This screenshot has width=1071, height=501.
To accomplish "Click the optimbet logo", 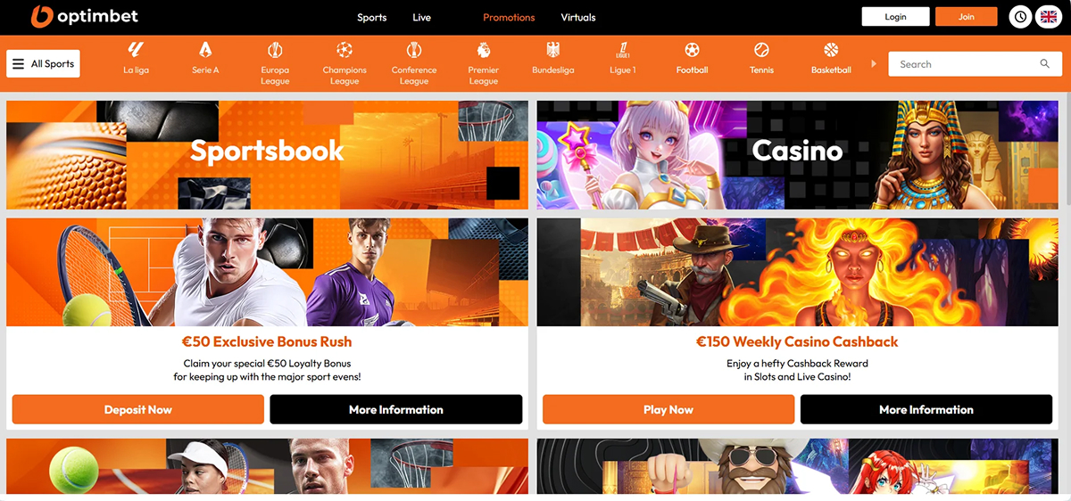I will click(85, 17).
